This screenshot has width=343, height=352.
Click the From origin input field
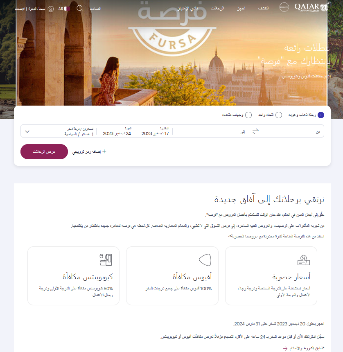(x=292, y=131)
